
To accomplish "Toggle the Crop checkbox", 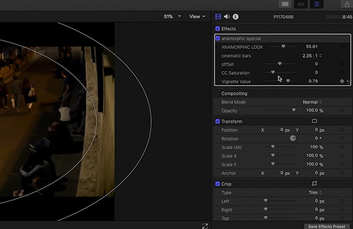I will [x=218, y=184].
